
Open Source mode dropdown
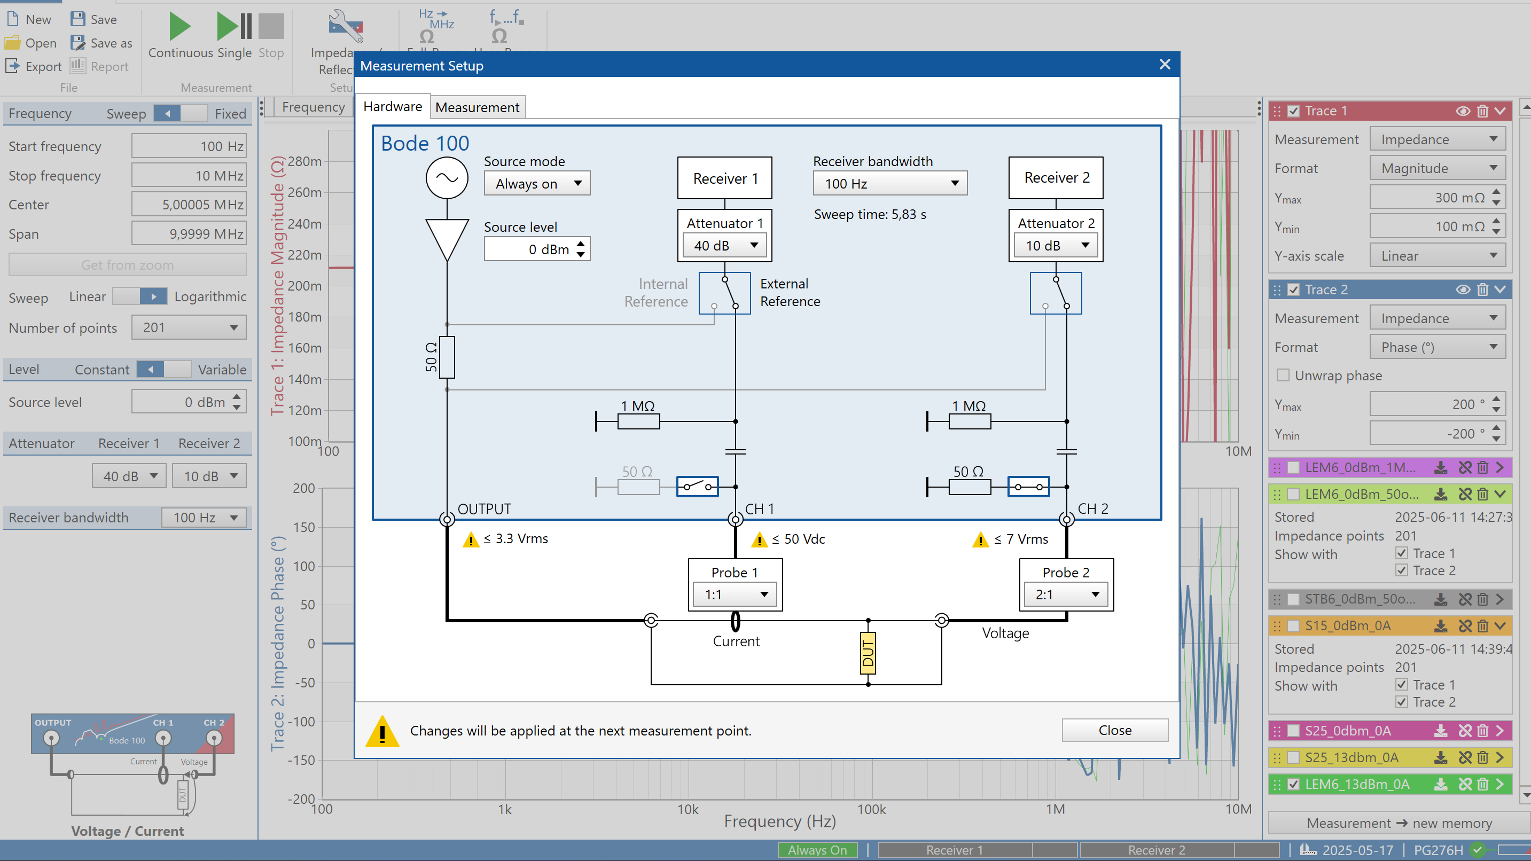(x=537, y=184)
